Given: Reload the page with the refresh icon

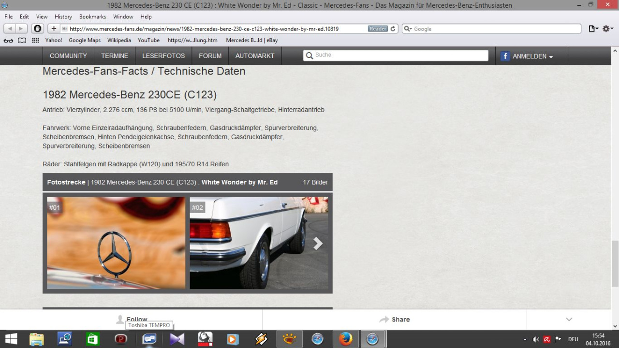Looking at the screenshot, I should tap(393, 29).
